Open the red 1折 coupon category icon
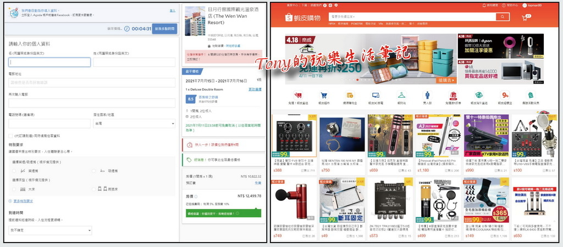The height and width of the screenshot is (247, 563). point(453,96)
